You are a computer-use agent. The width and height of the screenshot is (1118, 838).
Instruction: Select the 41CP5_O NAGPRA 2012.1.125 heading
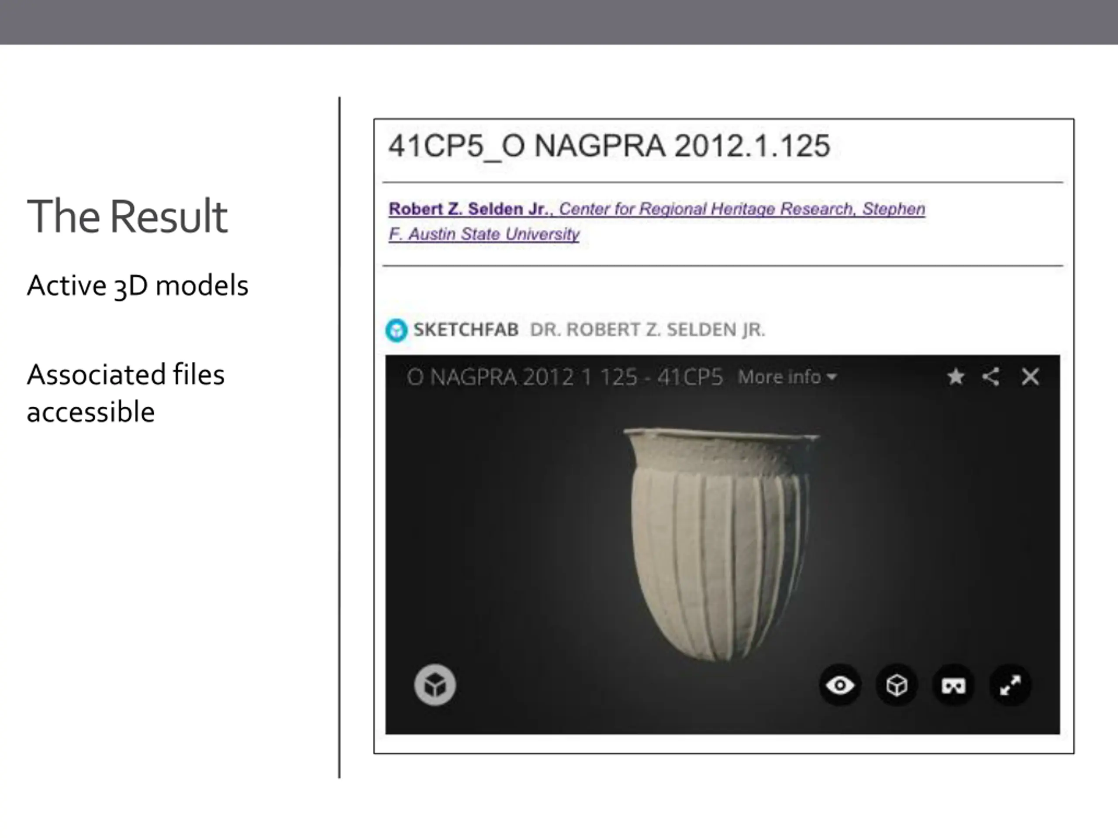609,146
